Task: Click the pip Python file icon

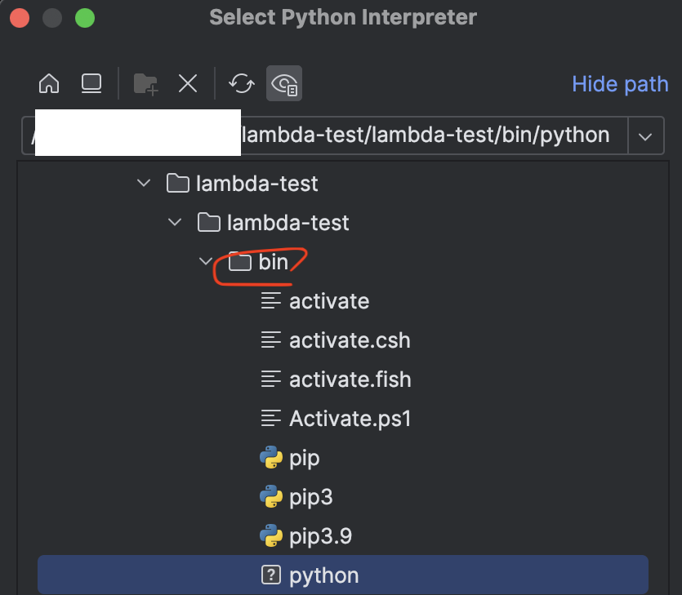Action: click(271, 458)
